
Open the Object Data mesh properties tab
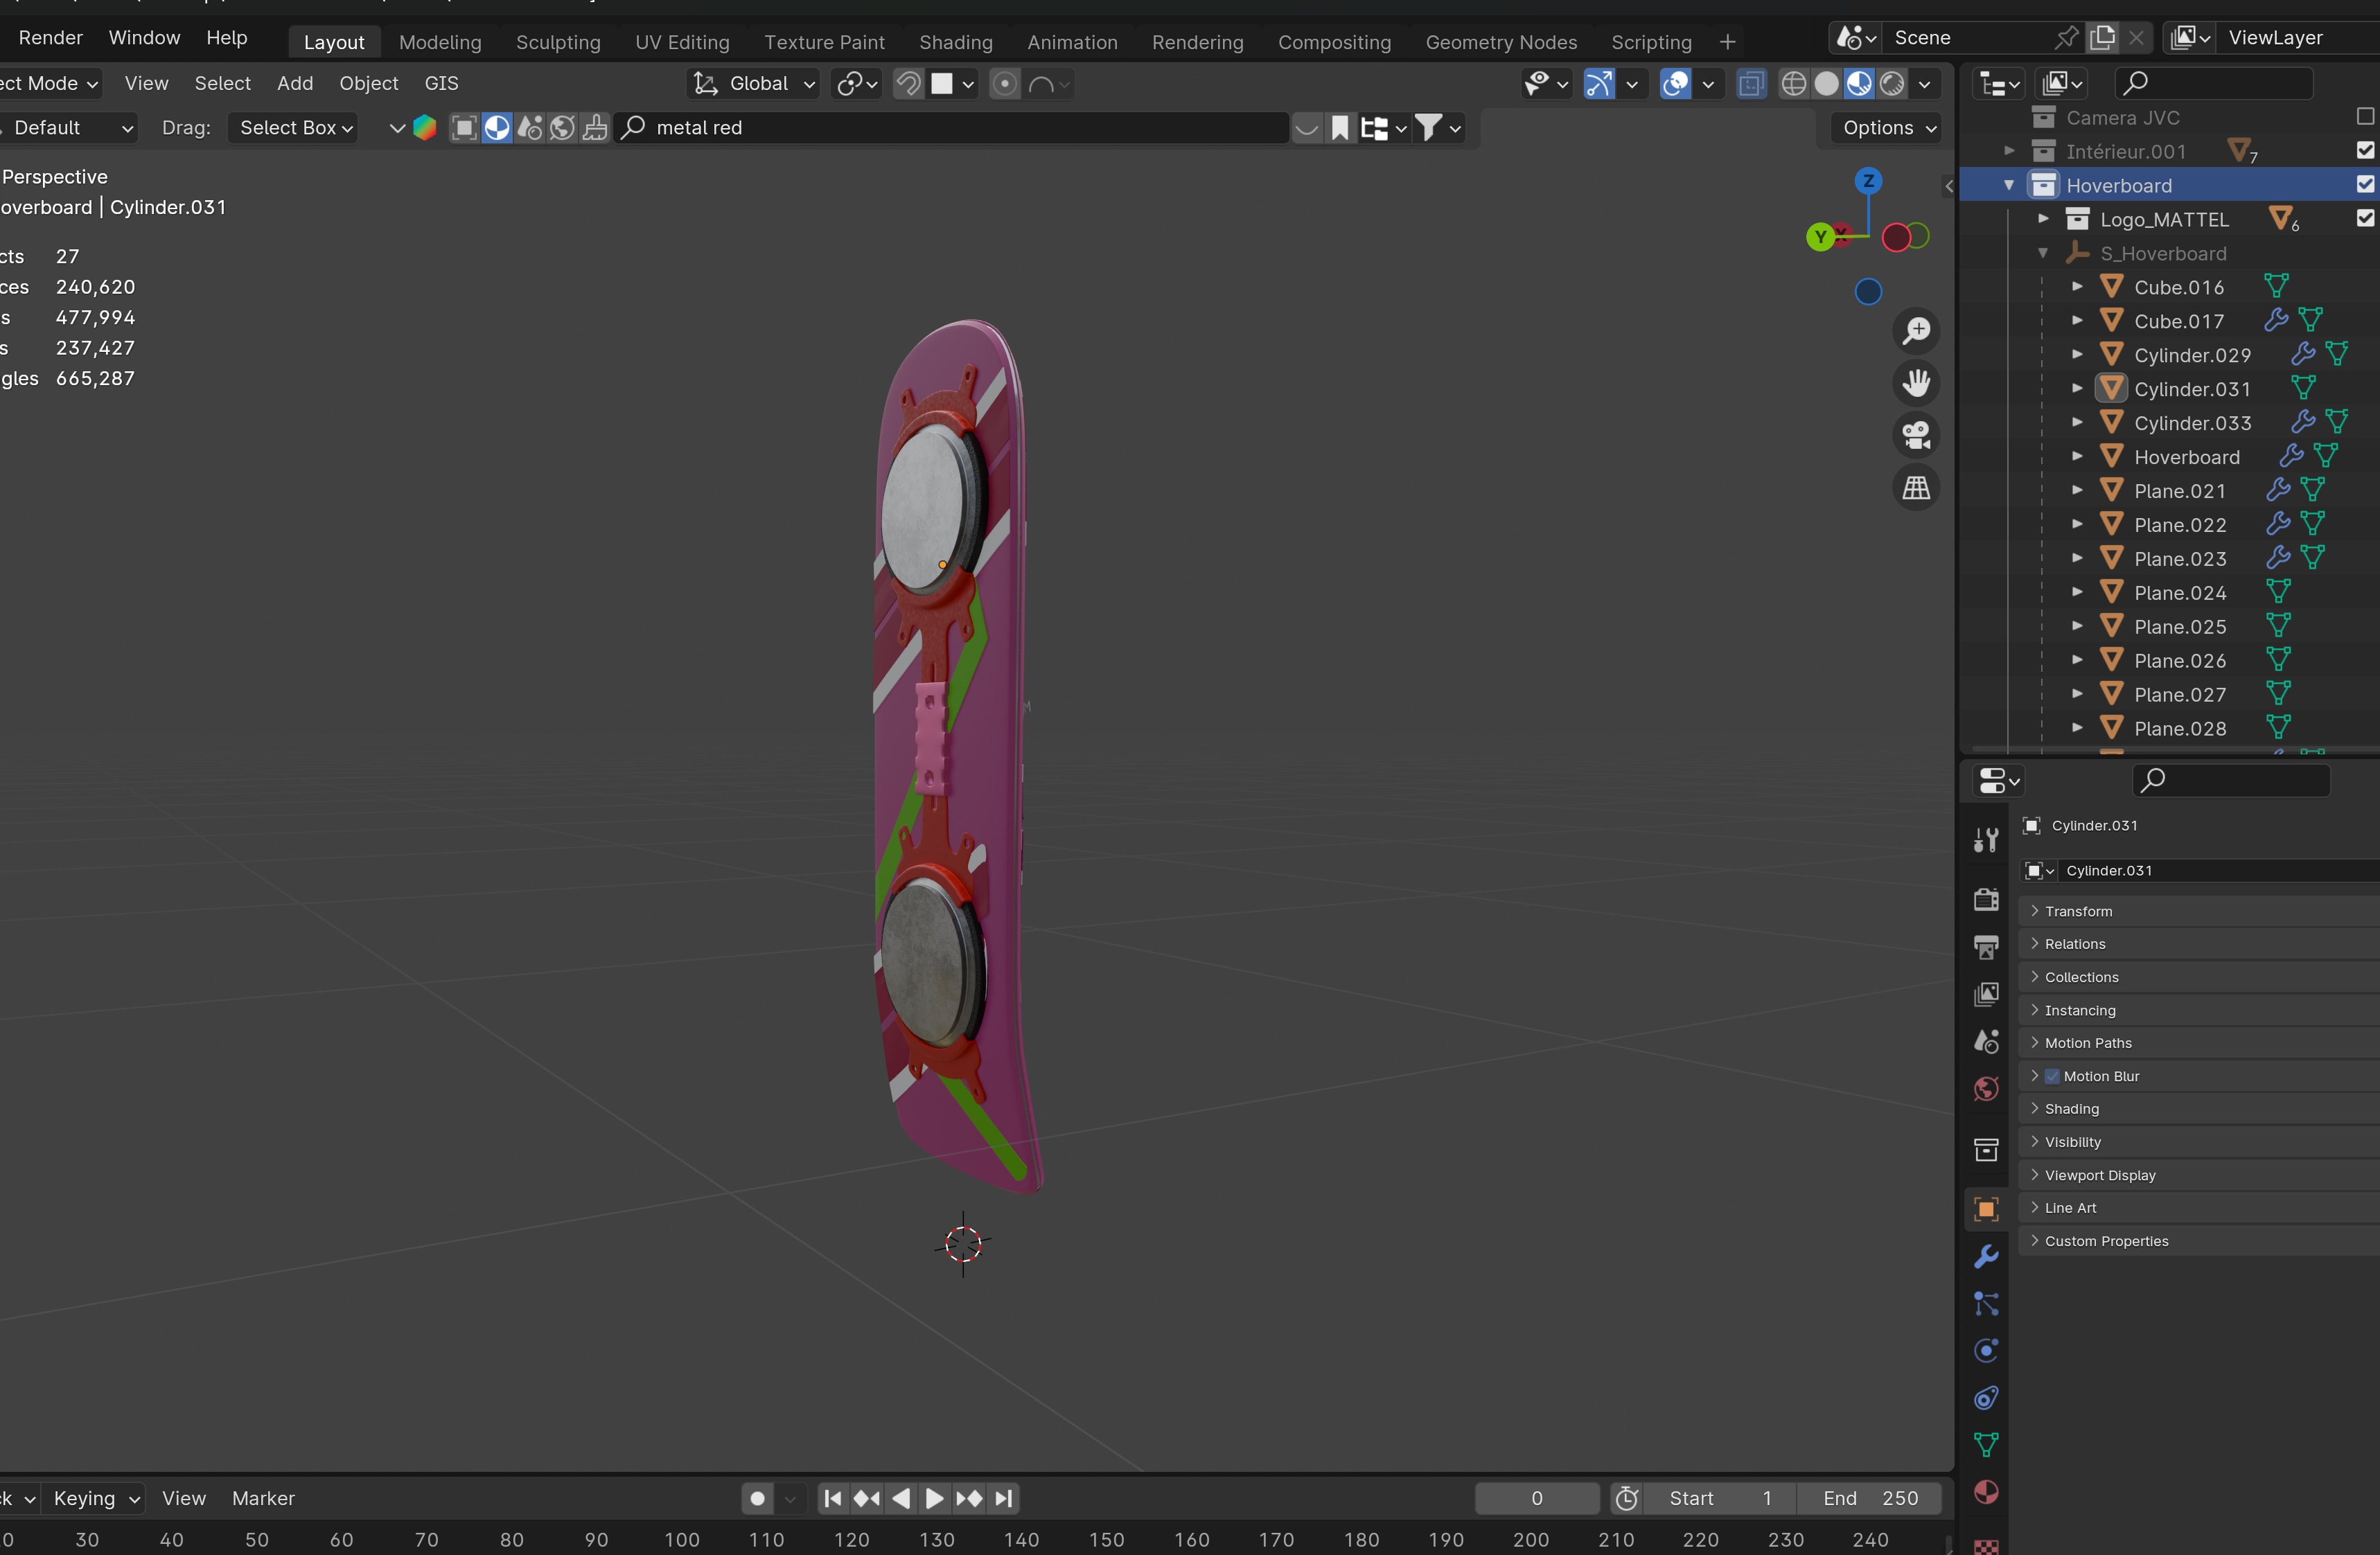(1986, 1444)
